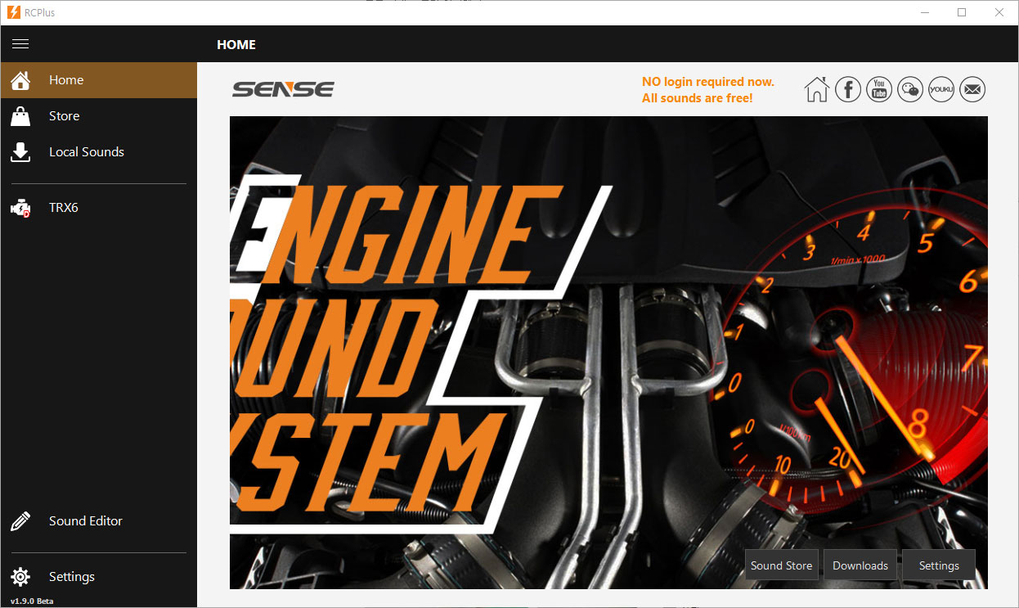Go to the Local Sounds label
The height and width of the screenshot is (608, 1019).
87,152
